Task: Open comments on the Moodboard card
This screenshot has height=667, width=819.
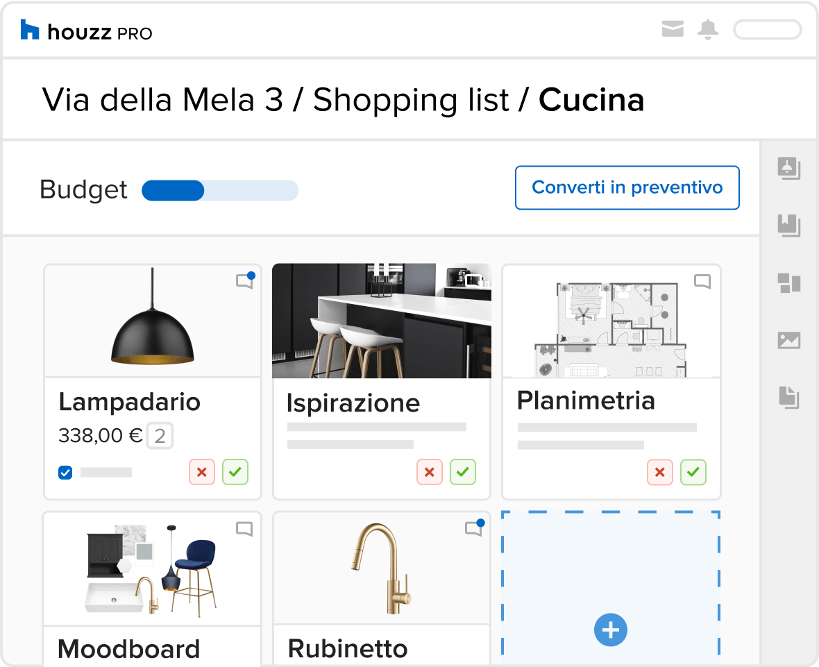Action: [244, 529]
